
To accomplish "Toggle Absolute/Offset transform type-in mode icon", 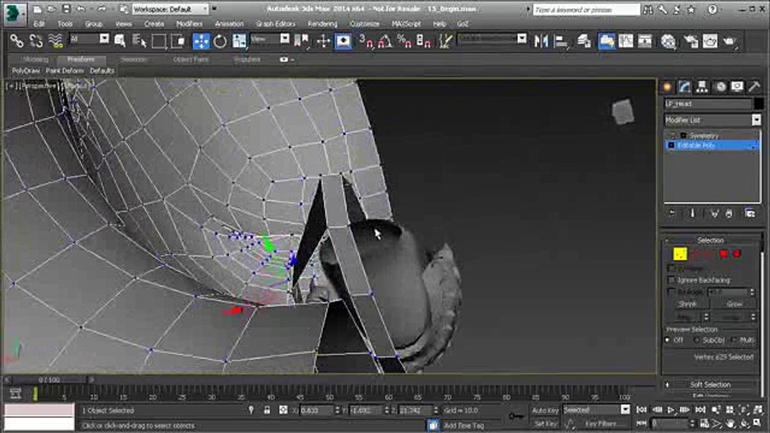I will coord(283,410).
